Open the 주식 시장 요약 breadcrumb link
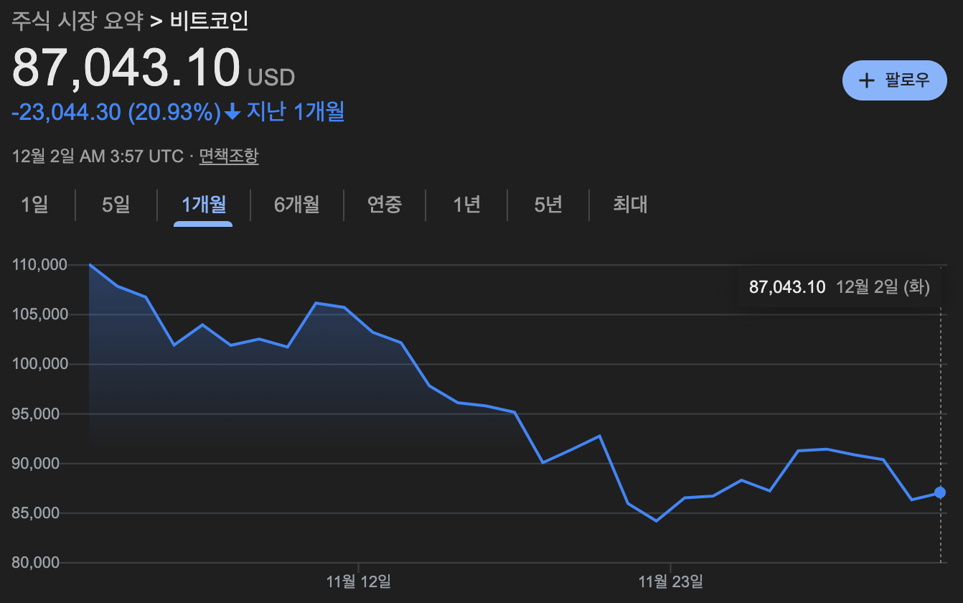The image size is (963, 603). (x=77, y=22)
